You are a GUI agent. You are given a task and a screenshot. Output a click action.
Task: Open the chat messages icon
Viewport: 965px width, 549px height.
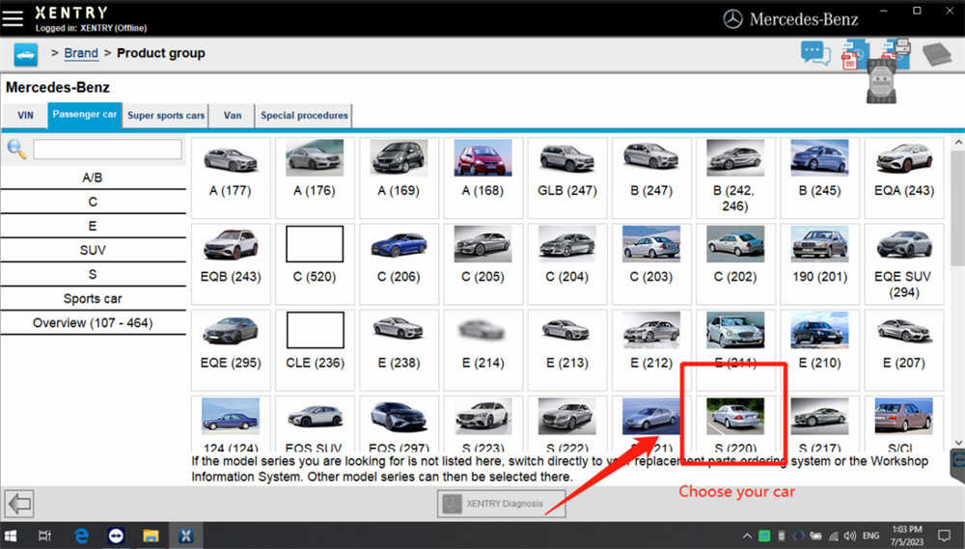(x=815, y=54)
